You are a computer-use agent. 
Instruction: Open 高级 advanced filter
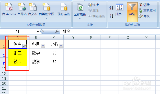click(144, 16)
